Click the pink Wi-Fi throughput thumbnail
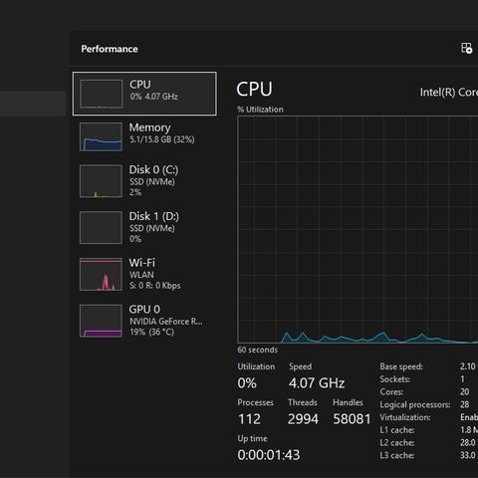This screenshot has width=478, height=478. (101, 274)
